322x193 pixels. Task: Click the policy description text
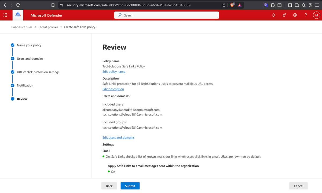point(158,84)
